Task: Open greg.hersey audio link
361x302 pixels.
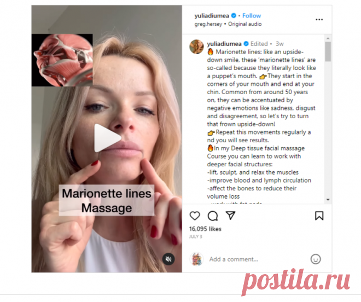Action: pyautogui.click(x=208, y=24)
